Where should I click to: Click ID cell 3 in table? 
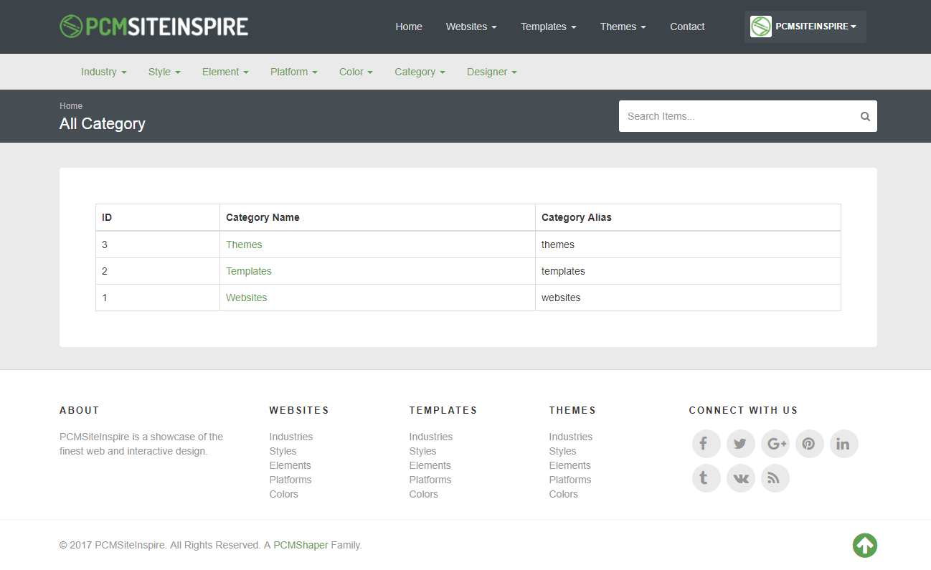point(158,244)
